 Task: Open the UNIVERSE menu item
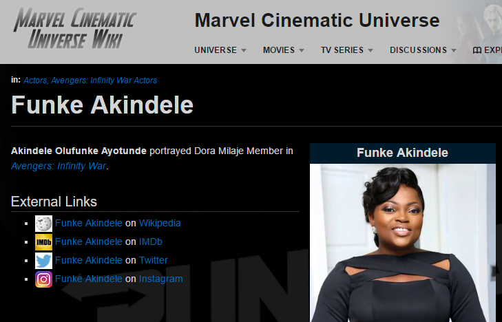pyautogui.click(x=216, y=50)
